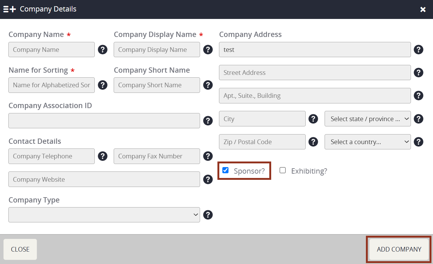This screenshot has width=433, height=264.
Task: Click the Company Short Name input
Action: click(157, 85)
